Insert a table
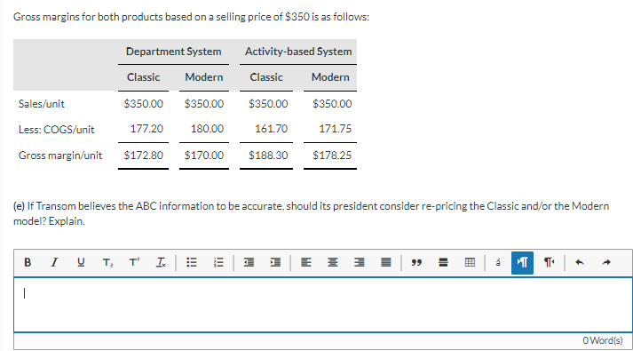633x351 pixels. pos(470,262)
